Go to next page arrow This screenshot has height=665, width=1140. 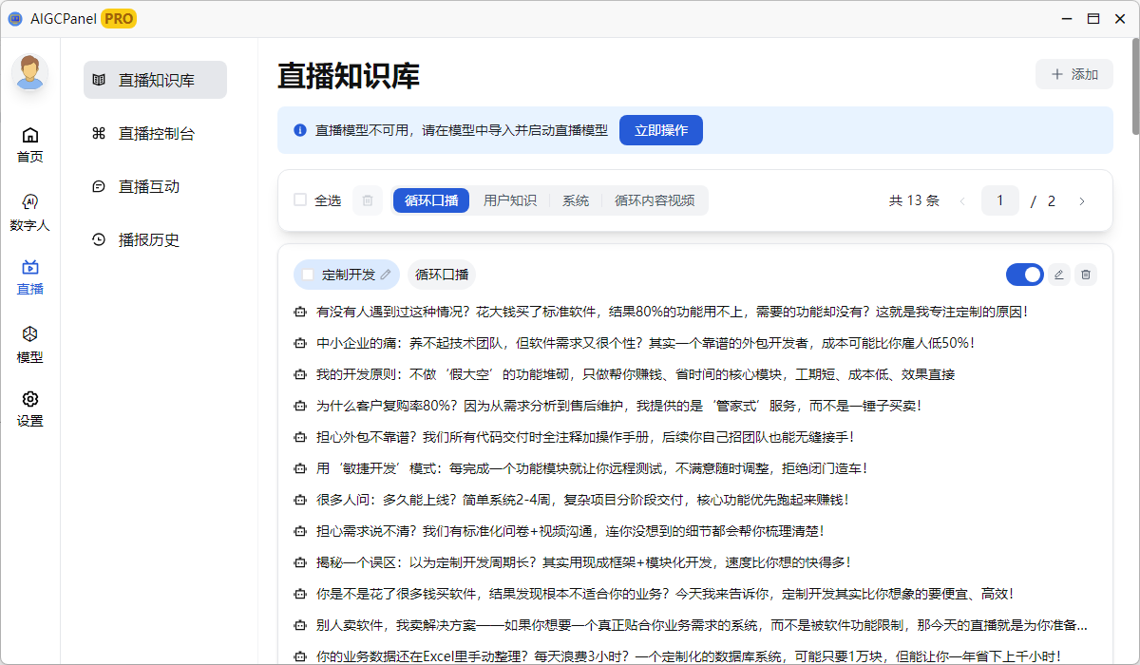(x=1081, y=200)
